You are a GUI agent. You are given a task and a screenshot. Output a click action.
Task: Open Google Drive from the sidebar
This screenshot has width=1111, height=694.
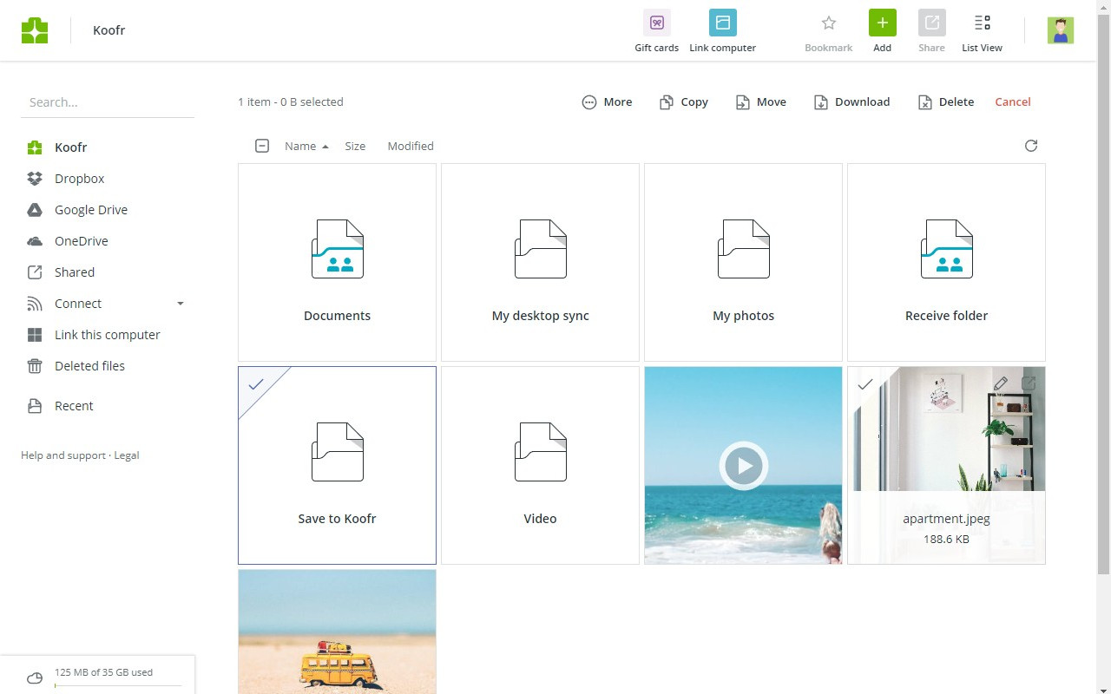pyautogui.click(x=90, y=209)
